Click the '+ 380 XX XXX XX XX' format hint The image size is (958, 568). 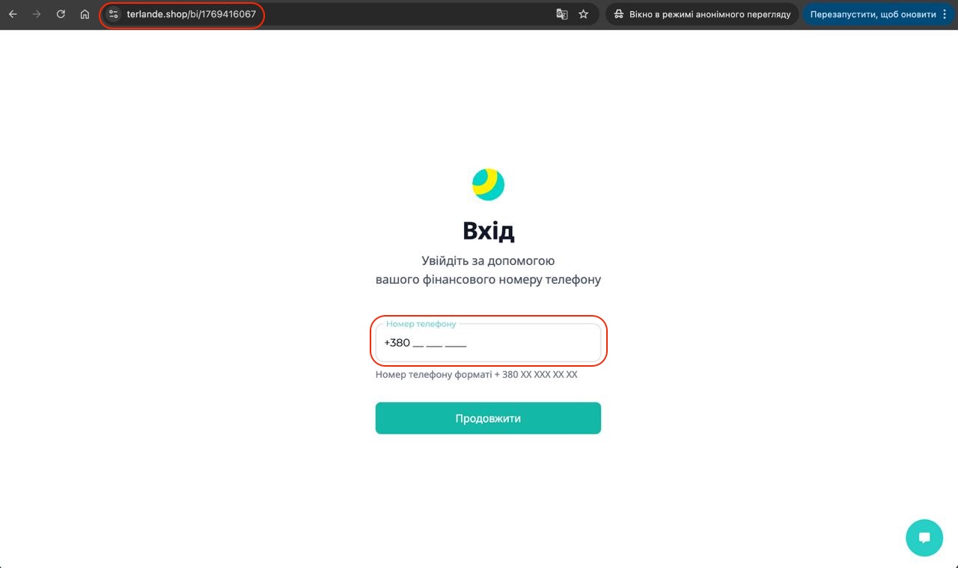tap(536, 374)
